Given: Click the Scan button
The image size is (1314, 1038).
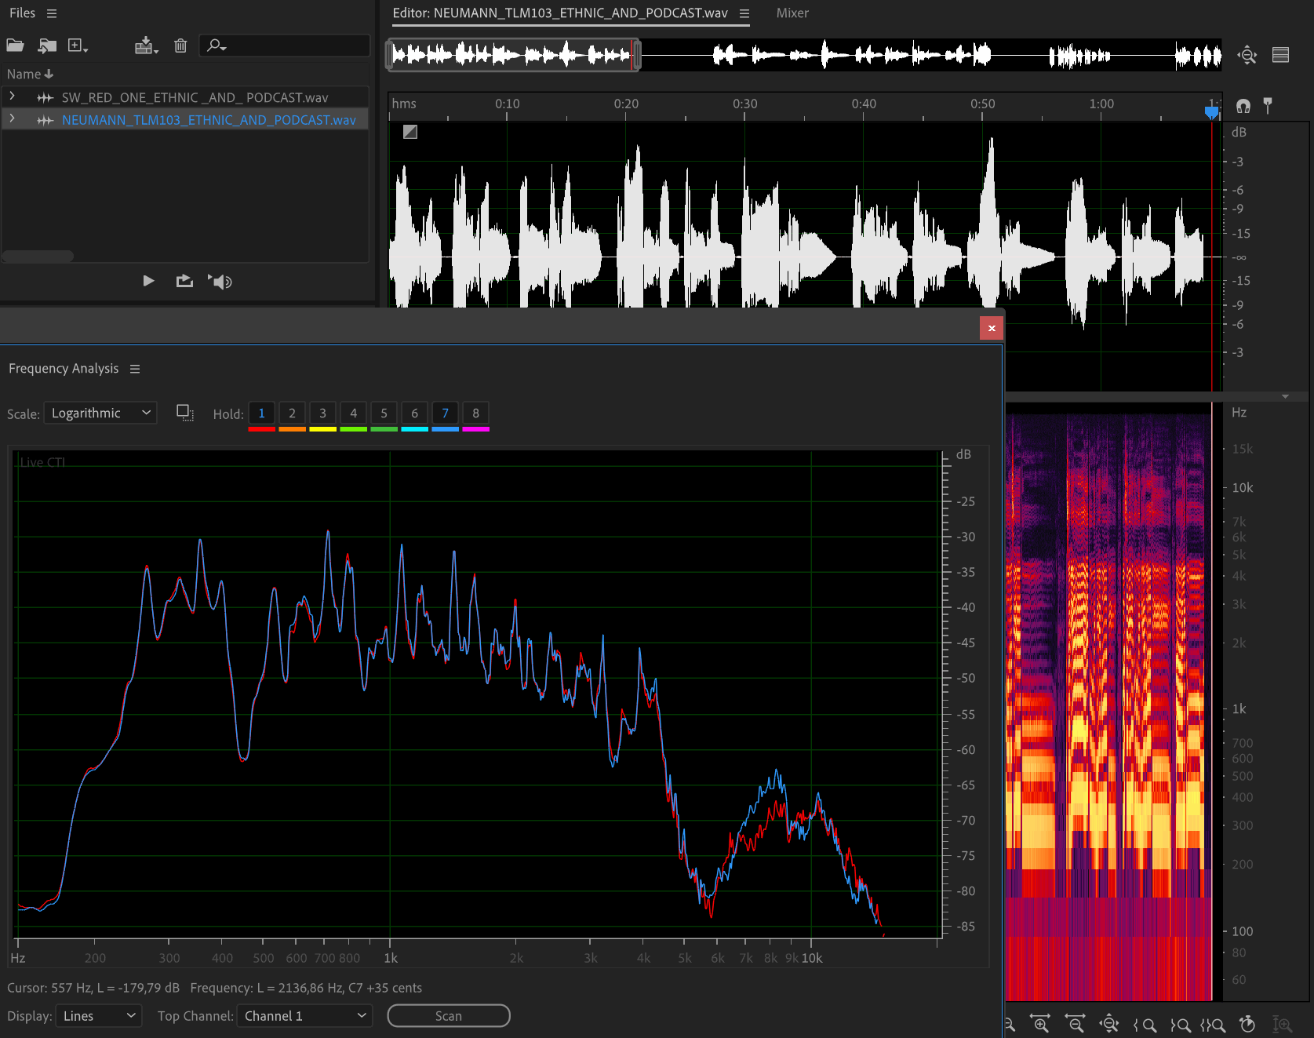Looking at the screenshot, I should pos(449,1016).
